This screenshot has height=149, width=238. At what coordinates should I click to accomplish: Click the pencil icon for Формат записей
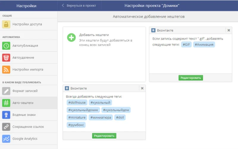6,91
